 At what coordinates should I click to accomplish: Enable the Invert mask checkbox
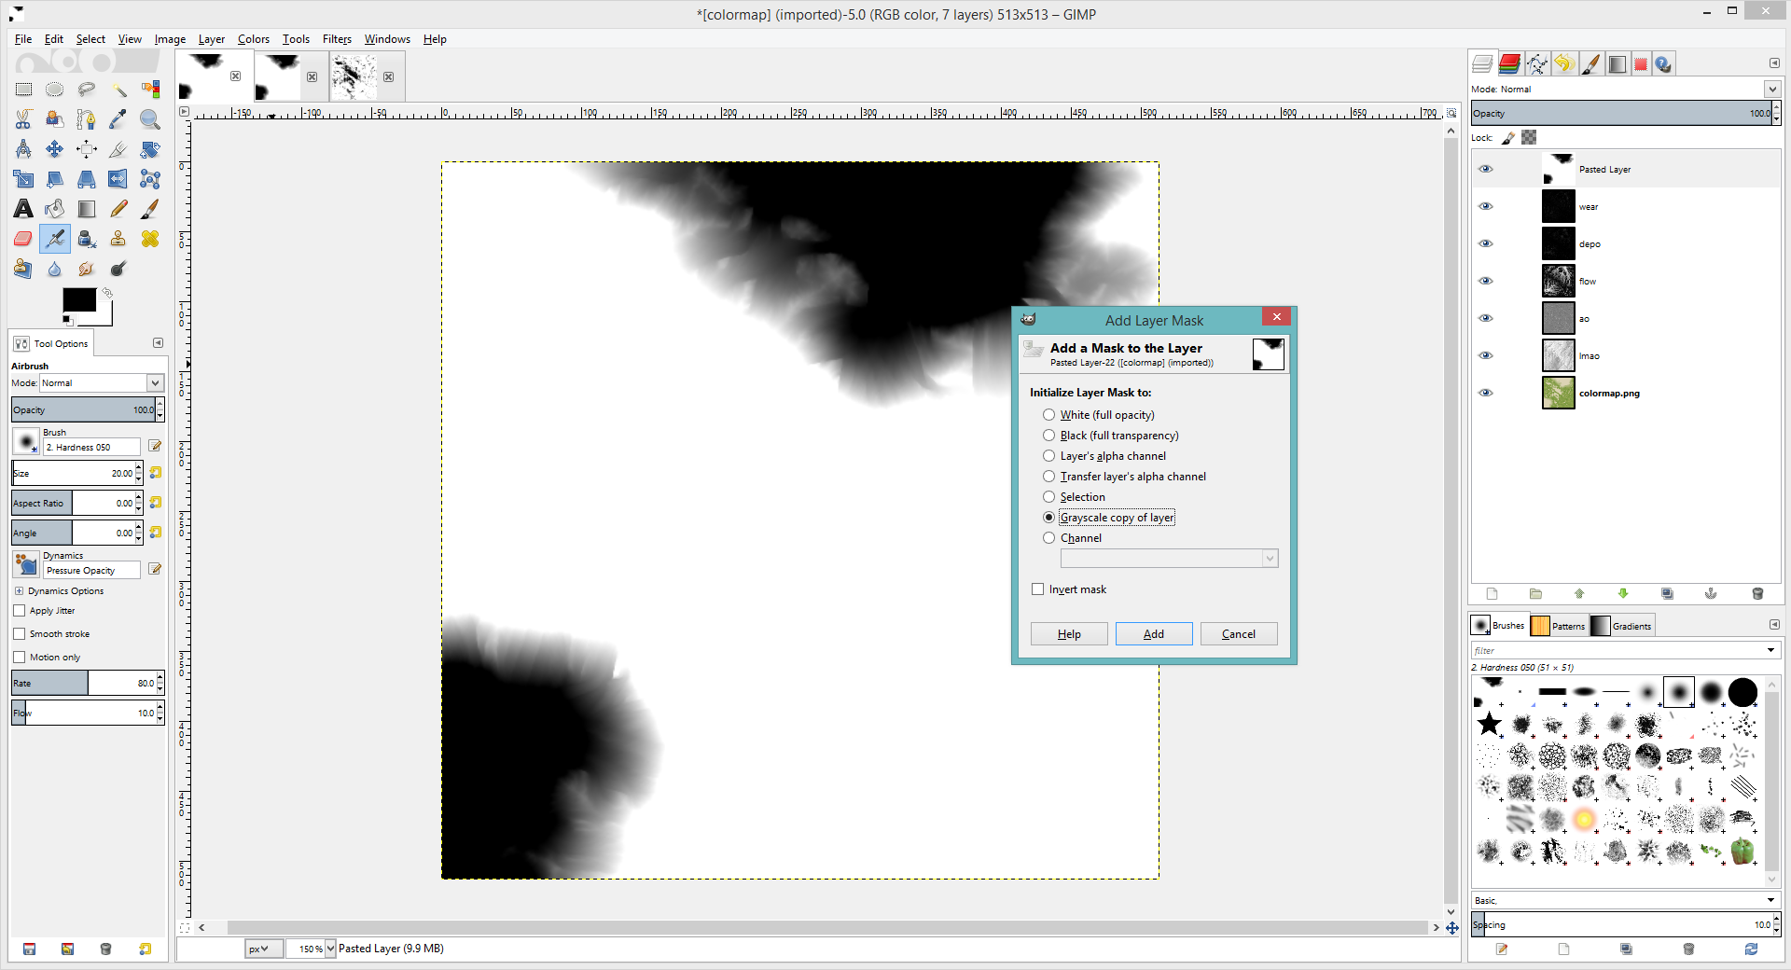tap(1038, 589)
